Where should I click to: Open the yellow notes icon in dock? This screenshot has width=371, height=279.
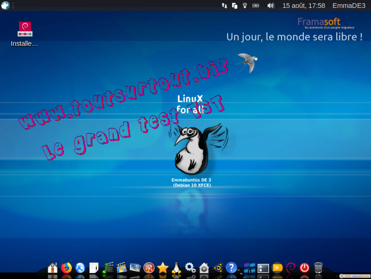coord(277,268)
